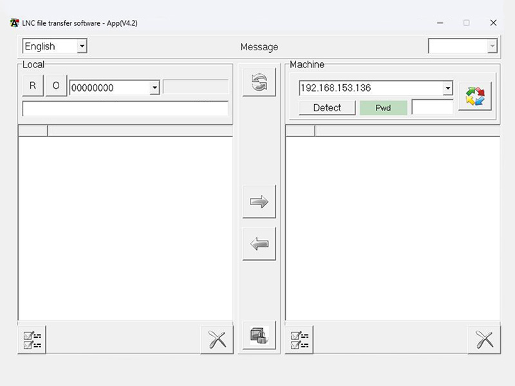Click the delete tool icon in Local panel
This screenshot has height=386, width=515.
[216, 339]
